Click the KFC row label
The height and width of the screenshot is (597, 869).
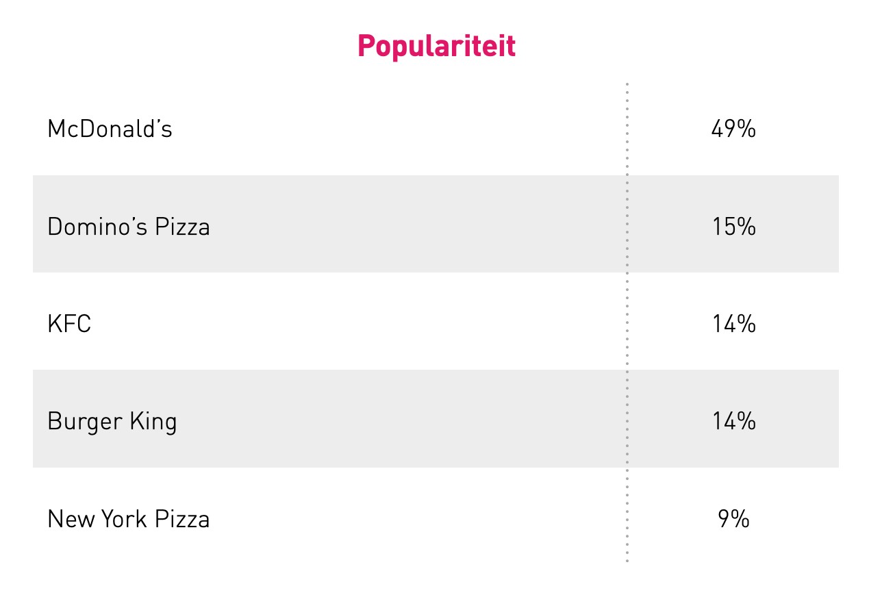point(69,324)
